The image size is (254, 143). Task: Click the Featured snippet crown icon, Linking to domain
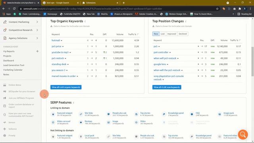click(x=53, y=114)
